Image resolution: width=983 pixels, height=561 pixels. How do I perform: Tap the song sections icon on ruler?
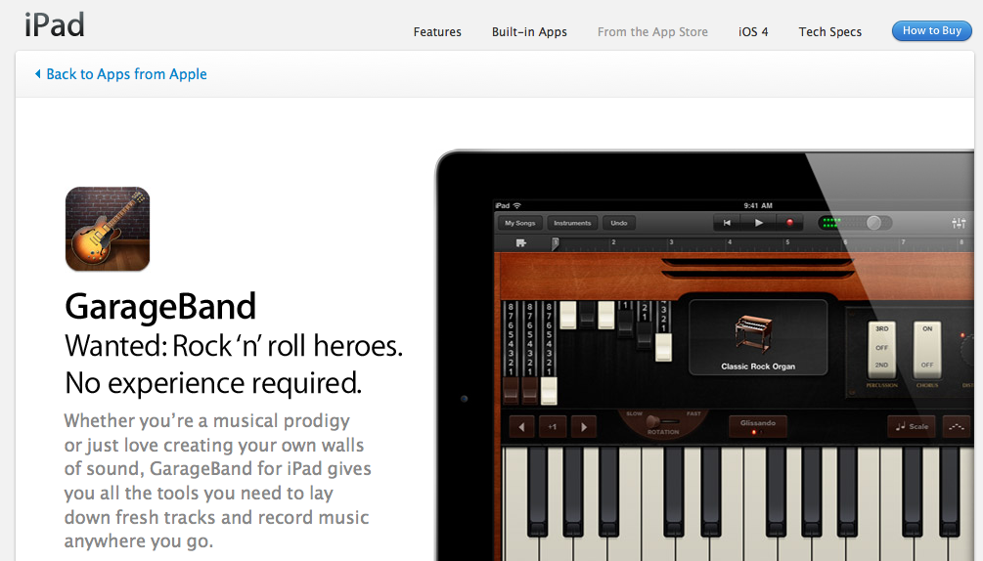point(521,243)
